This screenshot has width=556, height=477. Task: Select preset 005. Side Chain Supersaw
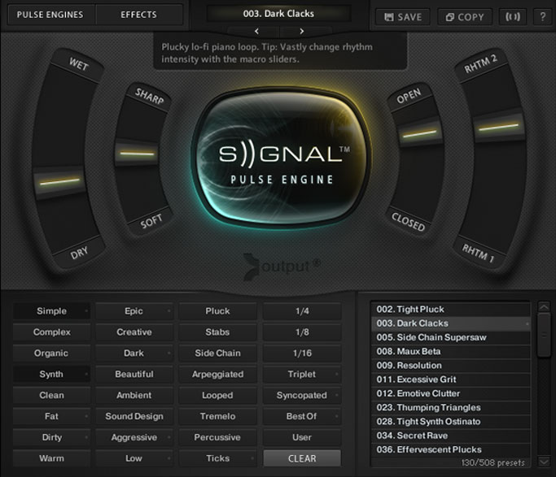tap(451, 337)
